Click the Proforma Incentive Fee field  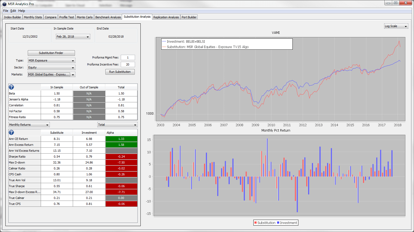pyautogui.click(x=128, y=64)
